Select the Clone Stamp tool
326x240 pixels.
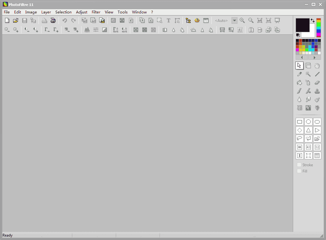point(317,91)
